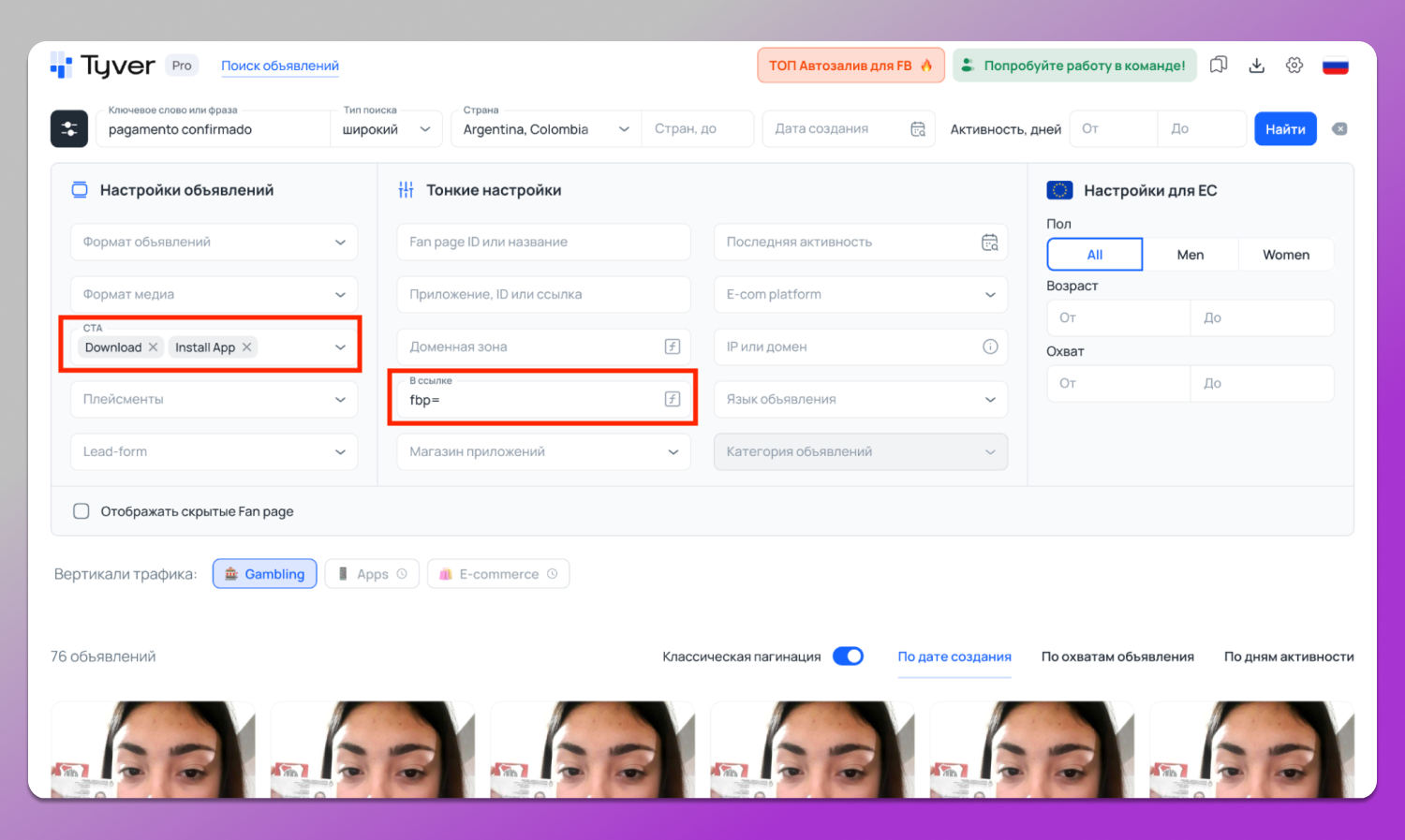Click the Russian flag language icon

click(x=1335, y=66)
